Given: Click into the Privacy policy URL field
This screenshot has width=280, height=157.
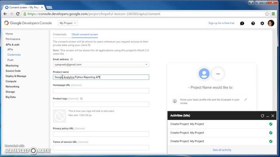Looking at the screenshot, I should click(101, 134).
